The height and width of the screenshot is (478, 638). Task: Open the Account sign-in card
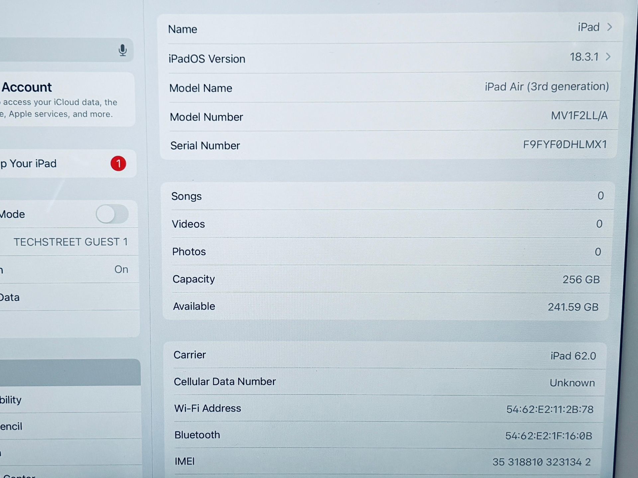pyautogui.click(x=67, y=100)
